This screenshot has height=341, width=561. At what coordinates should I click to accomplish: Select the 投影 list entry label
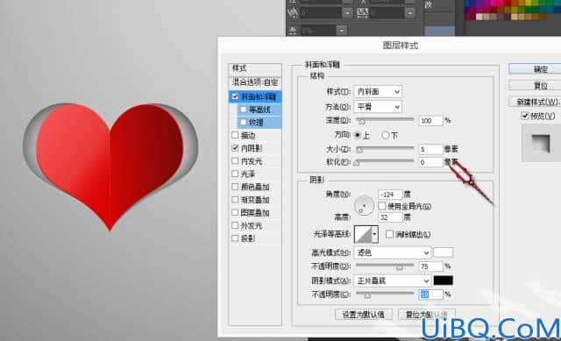click(x=248, y=238)
